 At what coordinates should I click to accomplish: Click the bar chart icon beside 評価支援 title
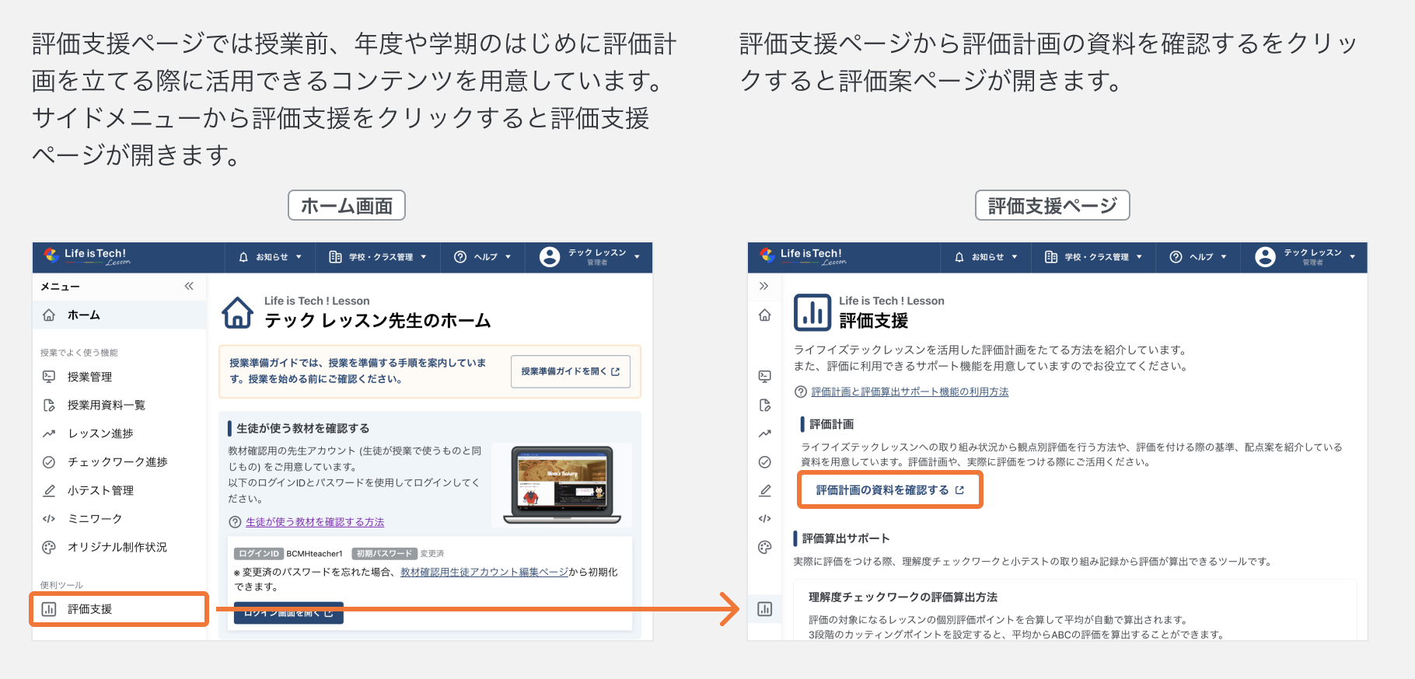812,312
